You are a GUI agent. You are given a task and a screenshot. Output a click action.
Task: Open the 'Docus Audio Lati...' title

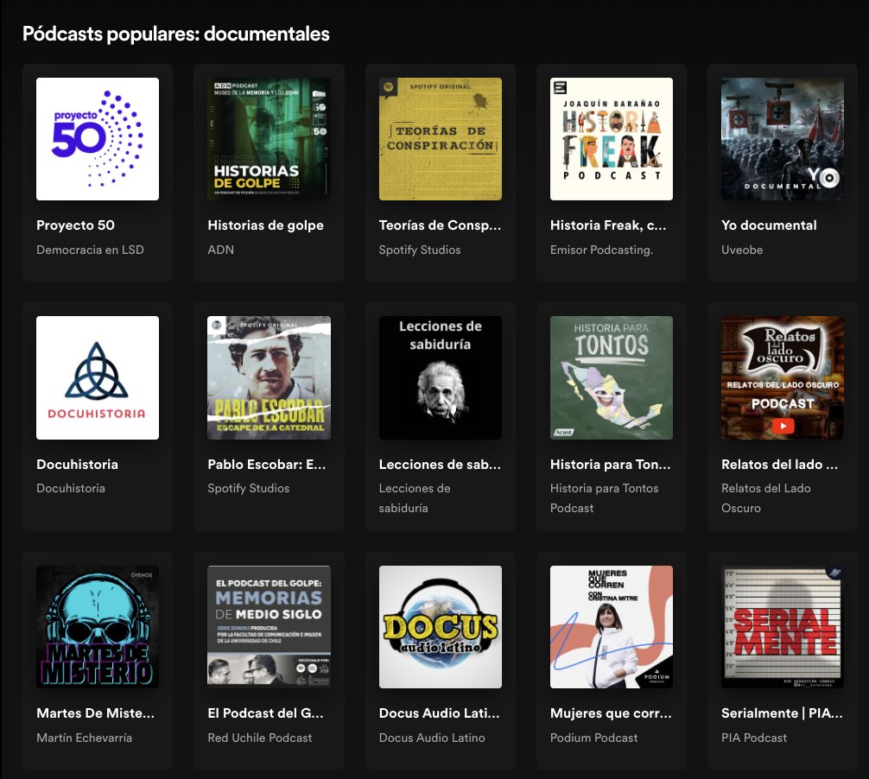click(439, 713)
